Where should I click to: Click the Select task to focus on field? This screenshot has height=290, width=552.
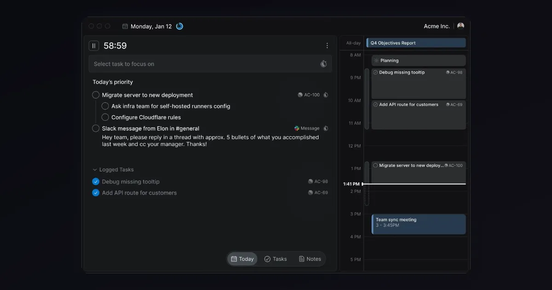pyautogui.click(x=210, y=64)
